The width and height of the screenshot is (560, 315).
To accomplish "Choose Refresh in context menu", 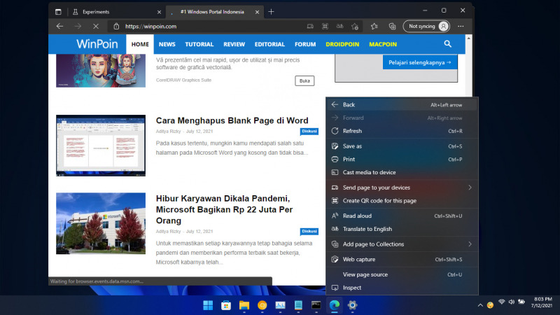I will click(402, 131).
